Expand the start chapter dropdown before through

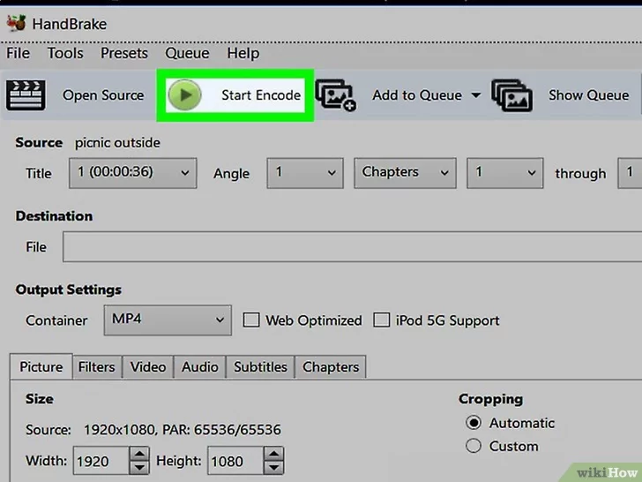point(504,173)
